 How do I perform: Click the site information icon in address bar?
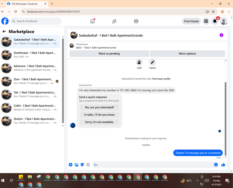[x=23, y=12]
